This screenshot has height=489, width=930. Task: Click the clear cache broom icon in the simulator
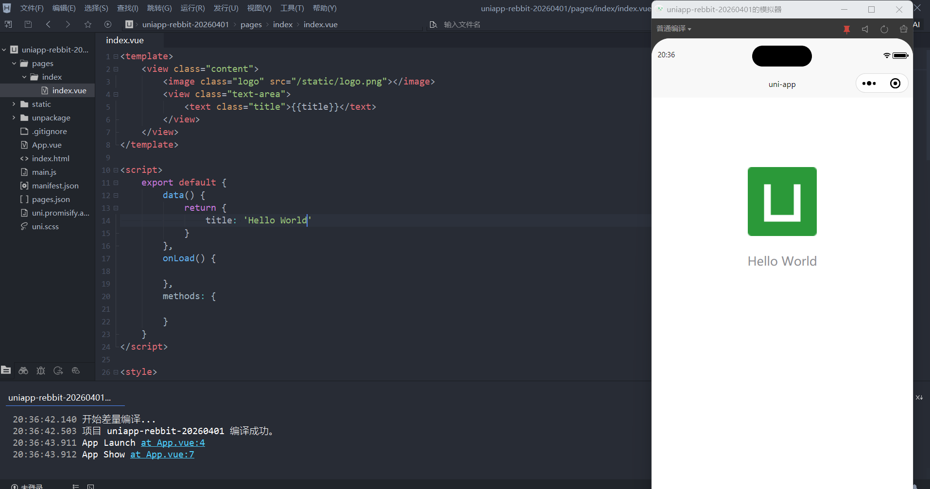pos(903,29)
